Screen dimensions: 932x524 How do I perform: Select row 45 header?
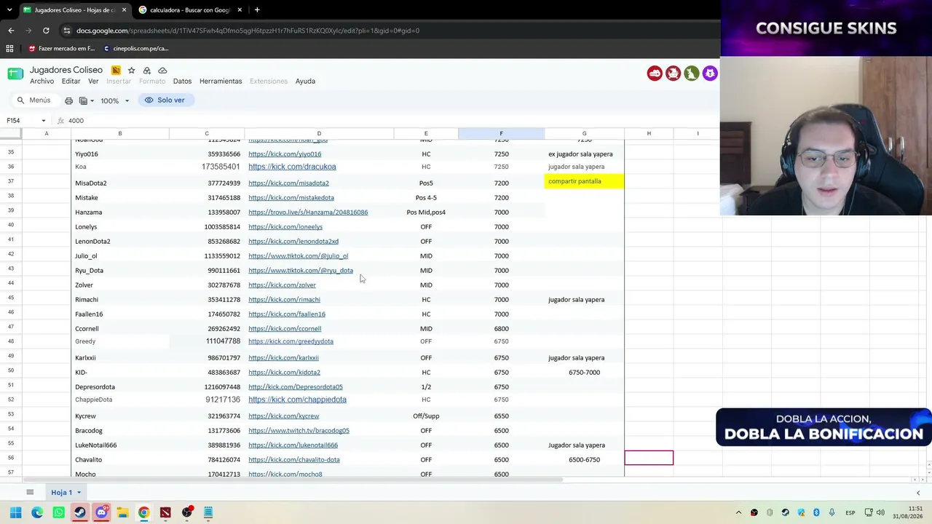point(11,298)
